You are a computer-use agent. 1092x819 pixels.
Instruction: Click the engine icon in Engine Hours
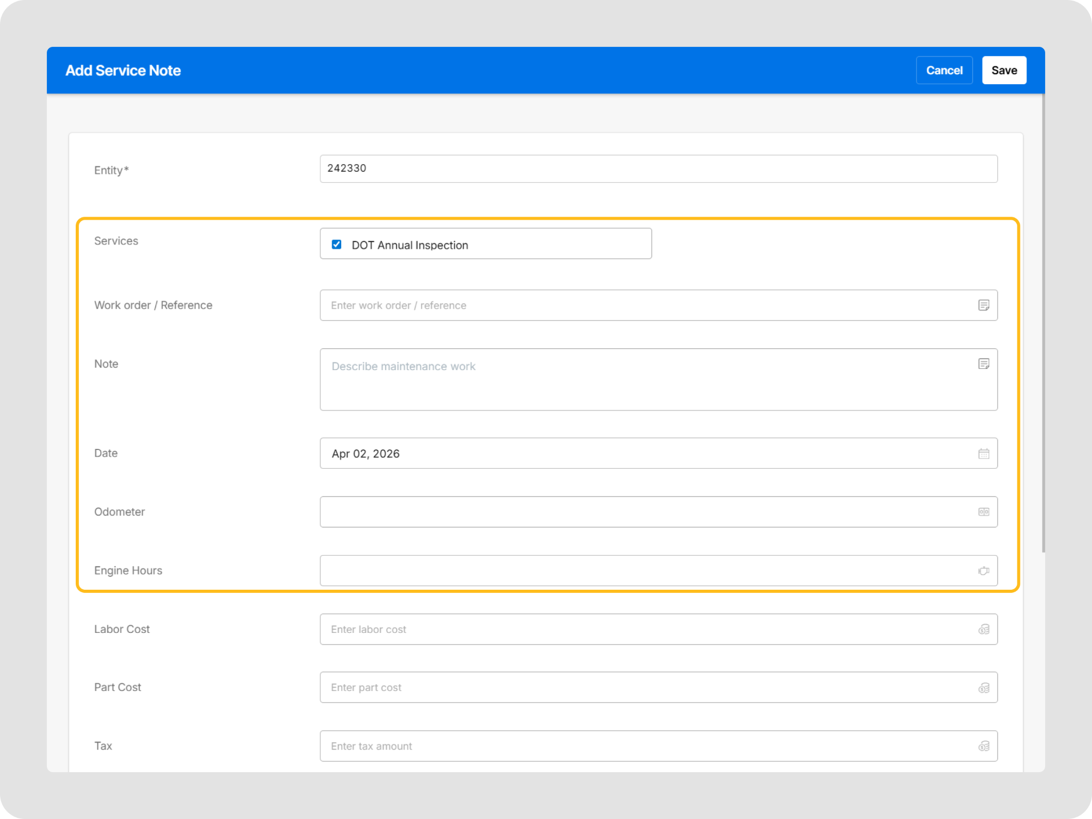[x=984, y=571]
